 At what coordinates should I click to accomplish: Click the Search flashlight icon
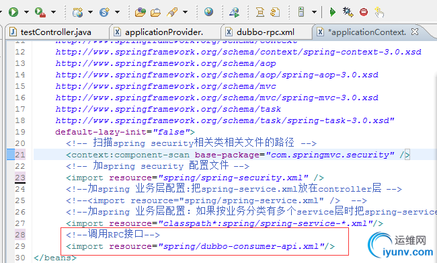pyautogui.click(x=172, y=12)
